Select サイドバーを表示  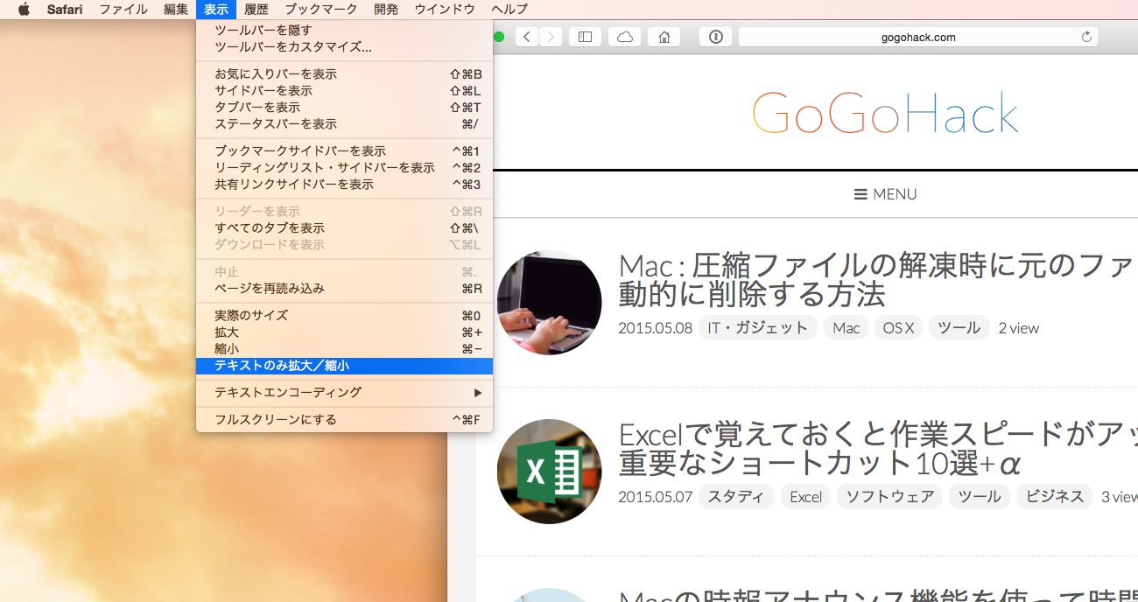pos(345,91)
